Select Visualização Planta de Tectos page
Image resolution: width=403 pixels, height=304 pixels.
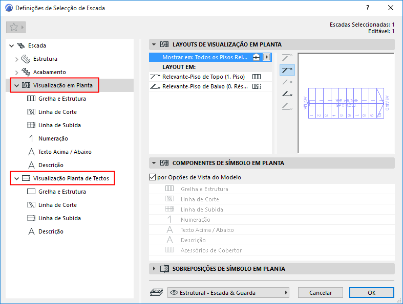tap(71, 178)
